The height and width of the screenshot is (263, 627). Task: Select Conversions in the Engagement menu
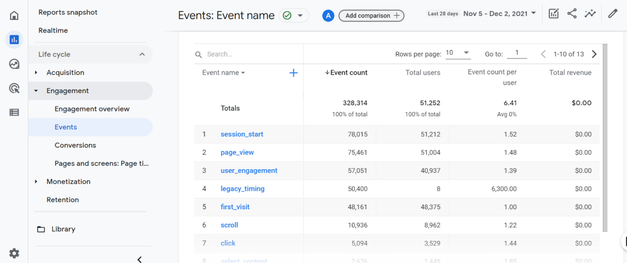pyautogui.click(x=75, y=145)
